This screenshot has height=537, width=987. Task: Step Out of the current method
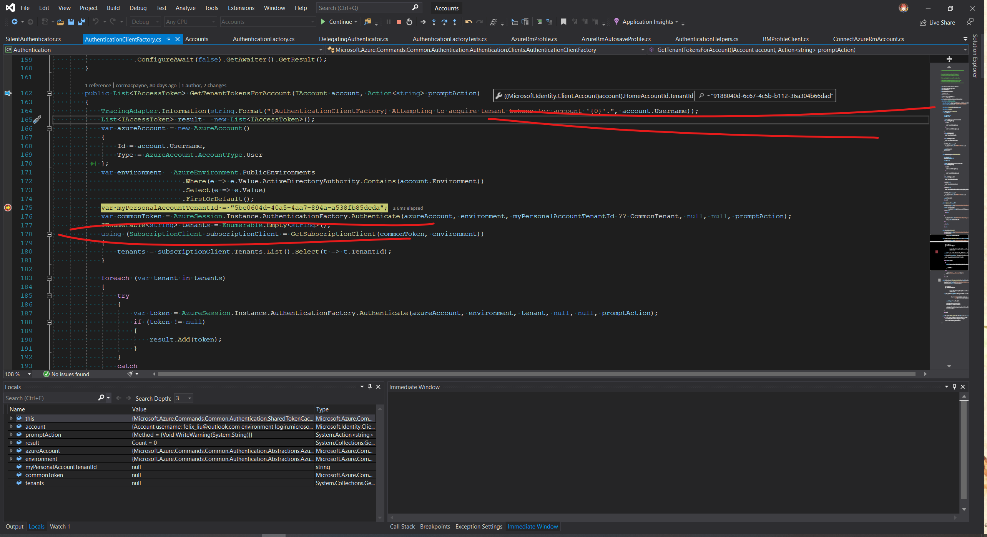click(455, 22)
